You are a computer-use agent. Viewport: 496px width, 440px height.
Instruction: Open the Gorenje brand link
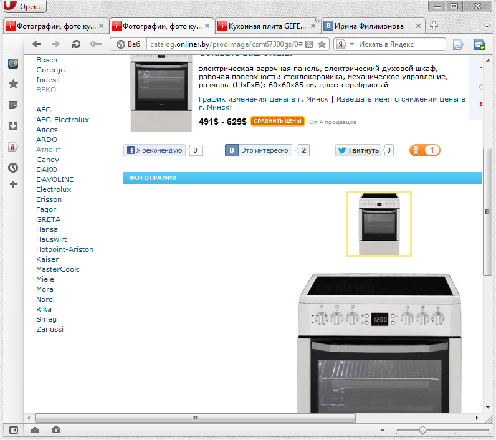point(50,70)
